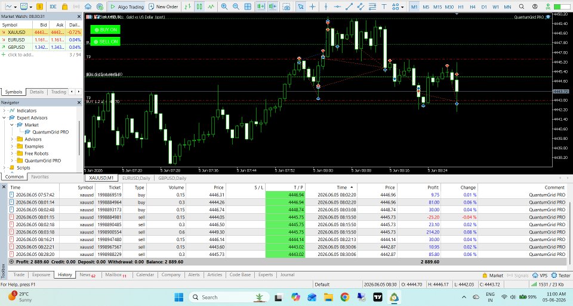The image size is (573, 306).
Task: Collapse the Market folder in Navigator
Action: pos(11,124)
